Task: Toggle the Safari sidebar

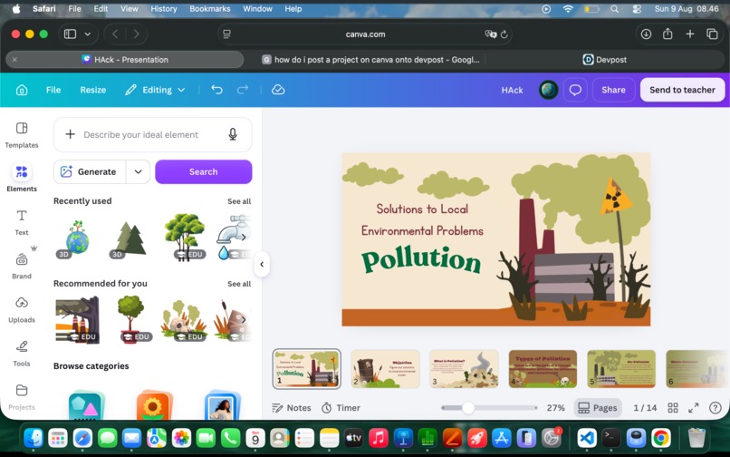Action: 70,34
